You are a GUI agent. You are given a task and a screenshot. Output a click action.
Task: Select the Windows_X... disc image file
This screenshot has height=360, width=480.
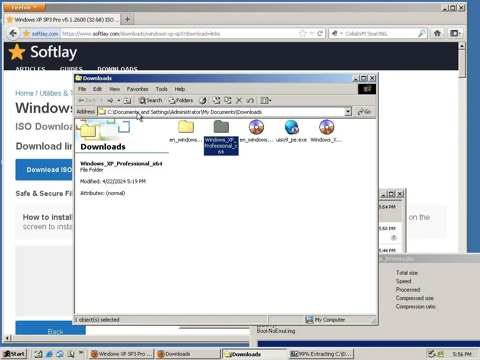[326, 131]
